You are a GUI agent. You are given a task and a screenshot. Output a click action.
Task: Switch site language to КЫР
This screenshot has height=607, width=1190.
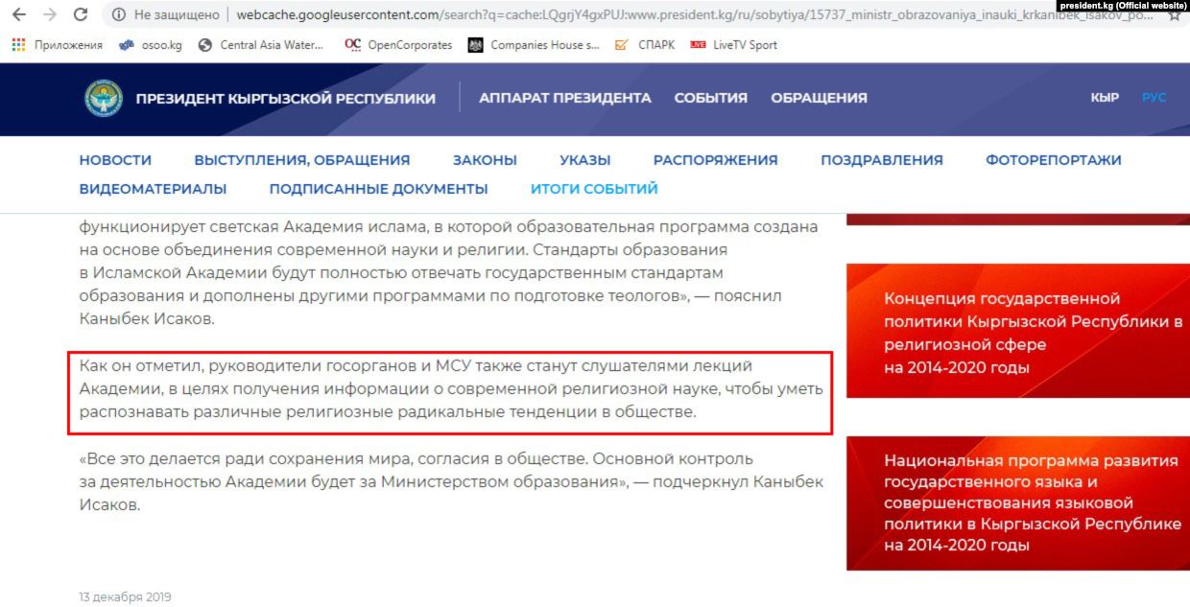point(1105,98)
